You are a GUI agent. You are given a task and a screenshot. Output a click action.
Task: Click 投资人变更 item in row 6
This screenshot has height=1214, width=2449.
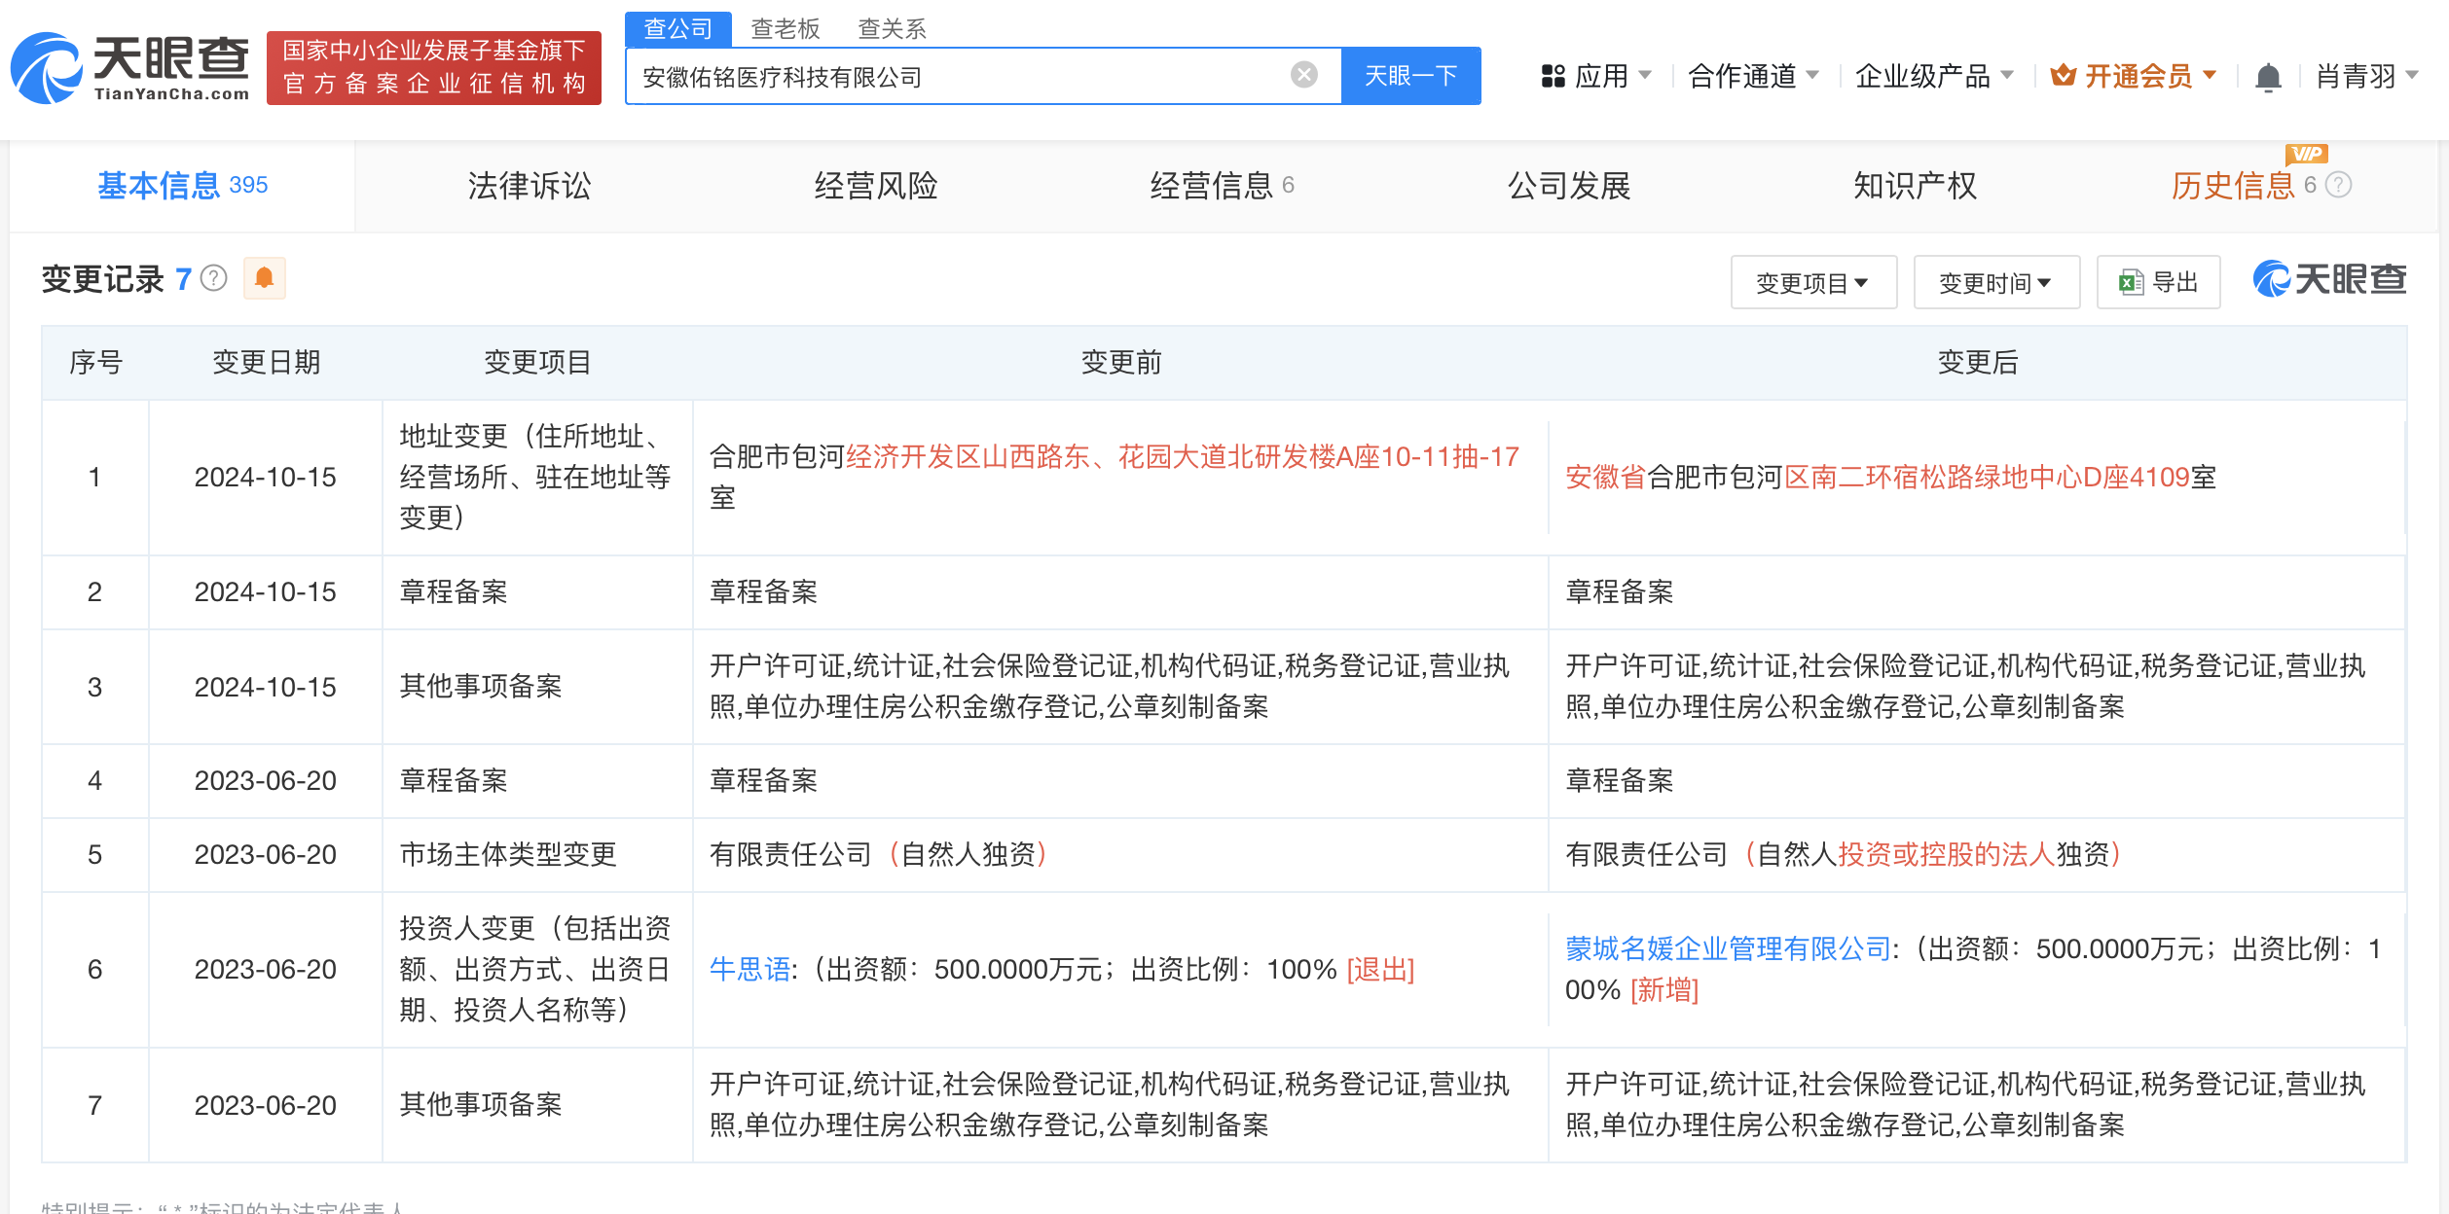pyautogui.click(x=535, y=969)
